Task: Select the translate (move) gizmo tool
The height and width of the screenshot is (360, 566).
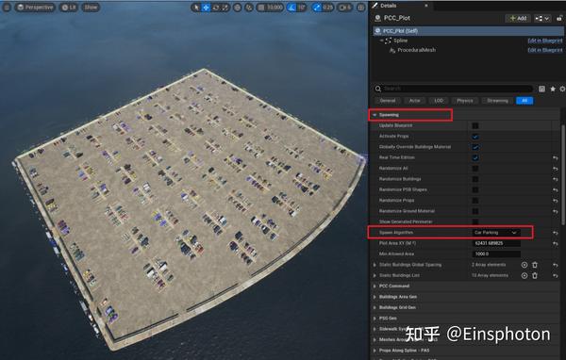Action: point(206,8)
